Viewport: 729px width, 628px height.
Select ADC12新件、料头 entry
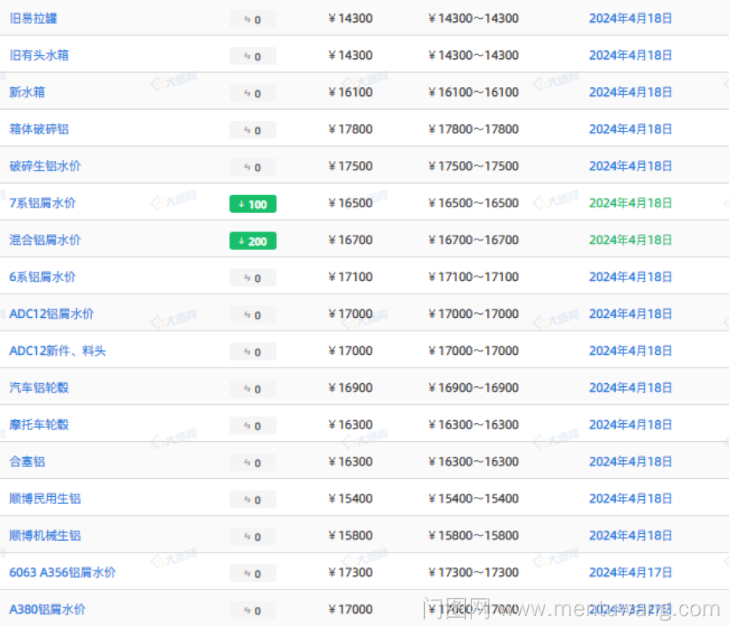57,350
